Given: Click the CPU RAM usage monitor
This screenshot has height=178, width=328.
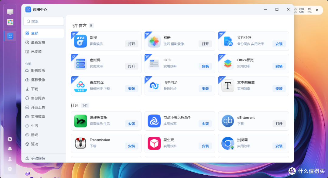Looking at the screenshot, I should [x=305, y=10].
